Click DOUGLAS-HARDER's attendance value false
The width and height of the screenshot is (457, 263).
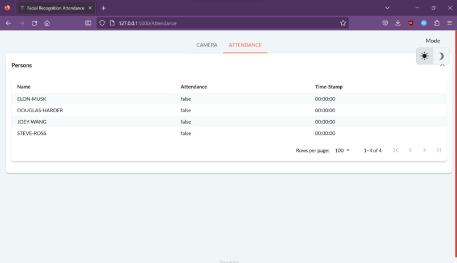pyautogui.click(x=185, y=110)
